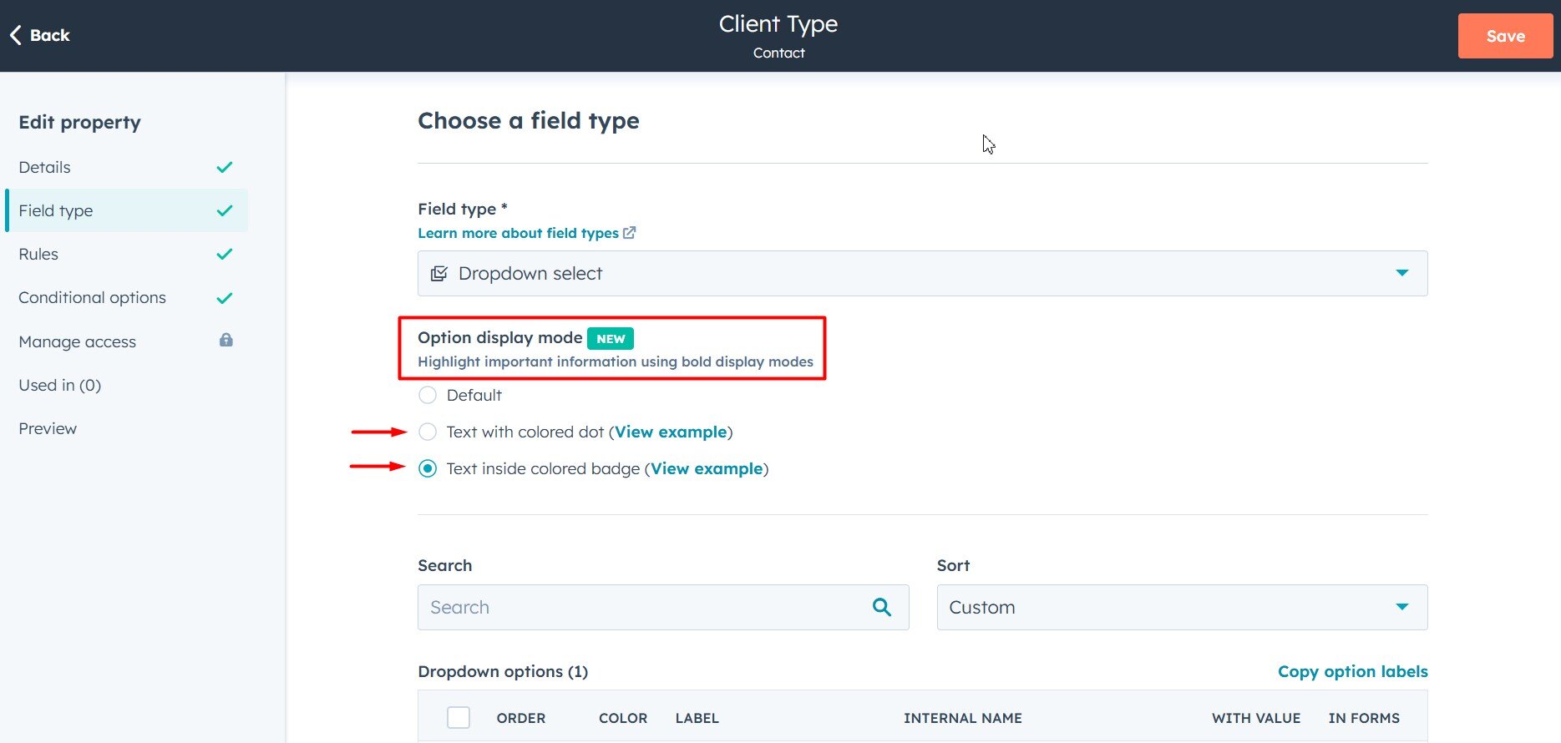Click the lock icon next to Manage access
This screenshot has height=743, width=1561.
click(226, 340)
